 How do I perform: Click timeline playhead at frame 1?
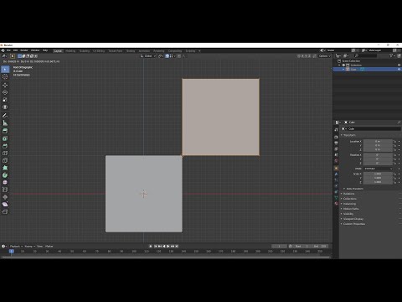pos(12,252)
